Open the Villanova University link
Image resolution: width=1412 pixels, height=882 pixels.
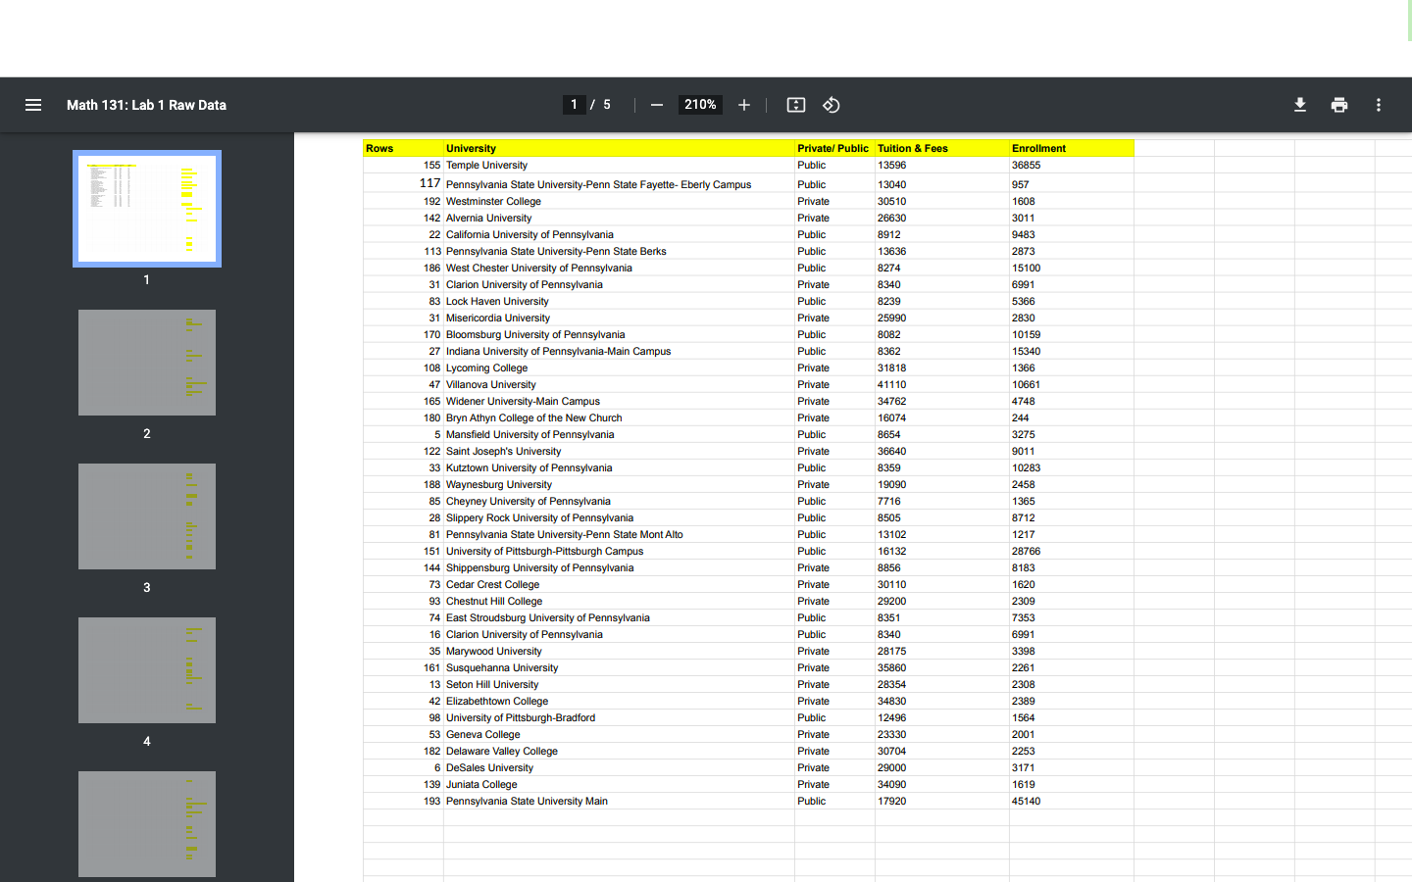click(x=490, y=384)
